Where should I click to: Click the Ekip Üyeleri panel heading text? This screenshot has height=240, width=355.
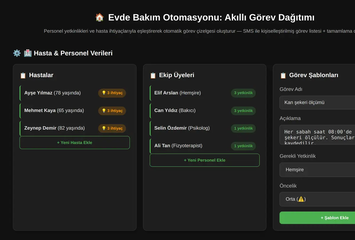click(x=177, y=75)
